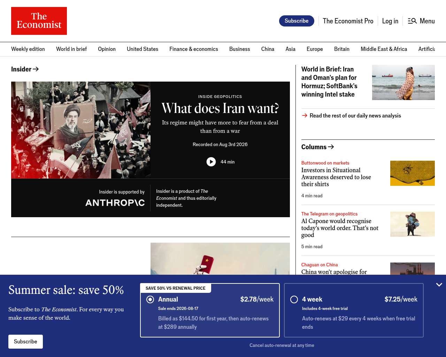Screen dimensions: 446x357
Task: Click the Iran crowd photo thumbnail
Action: pos(81,130)
